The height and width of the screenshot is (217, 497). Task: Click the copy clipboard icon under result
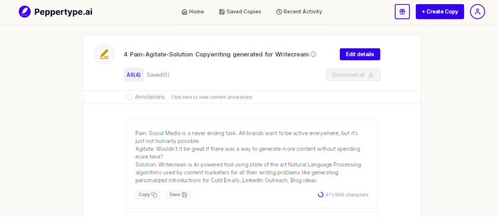tap(154, 195)
